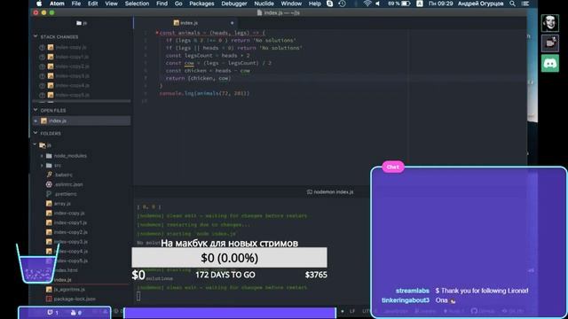Viewport: 568px width, 319px height.
Task: Open the Time Machine menu bar icon
Action: pyautogui.click(x=342, y=4)
